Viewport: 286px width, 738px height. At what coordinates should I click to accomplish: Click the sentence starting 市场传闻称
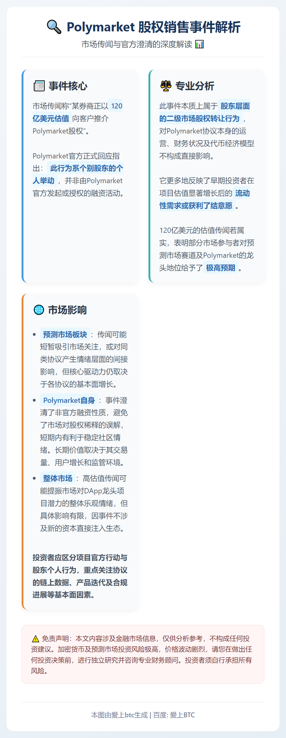78,119
